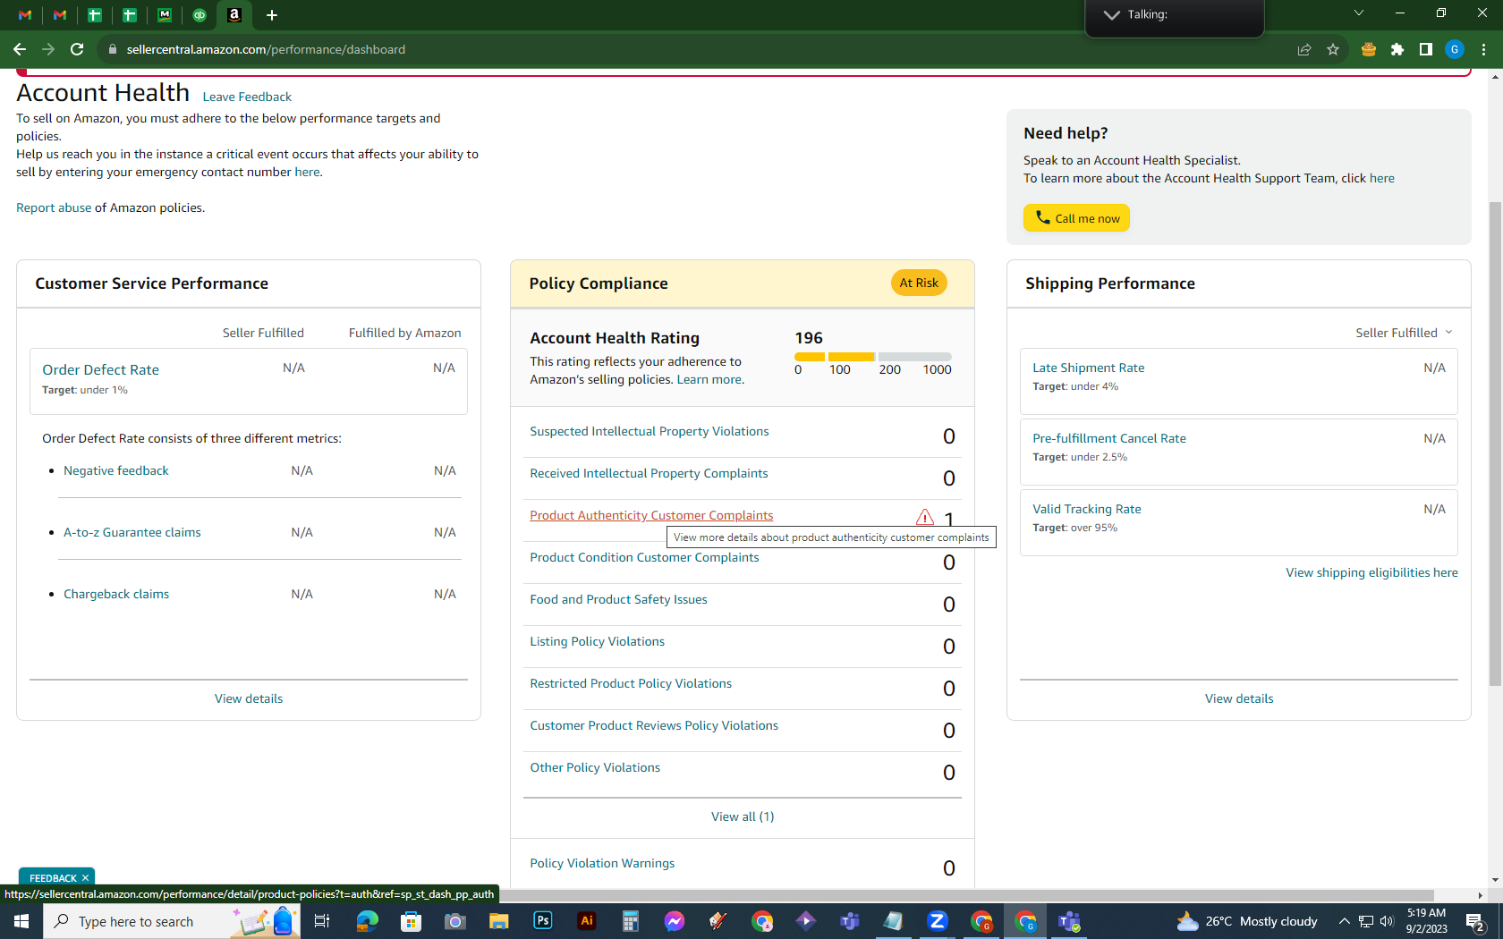The image size is (1503, 939).
Task: Close the FEEDBACK widget
Action: (x=85, y=878)
